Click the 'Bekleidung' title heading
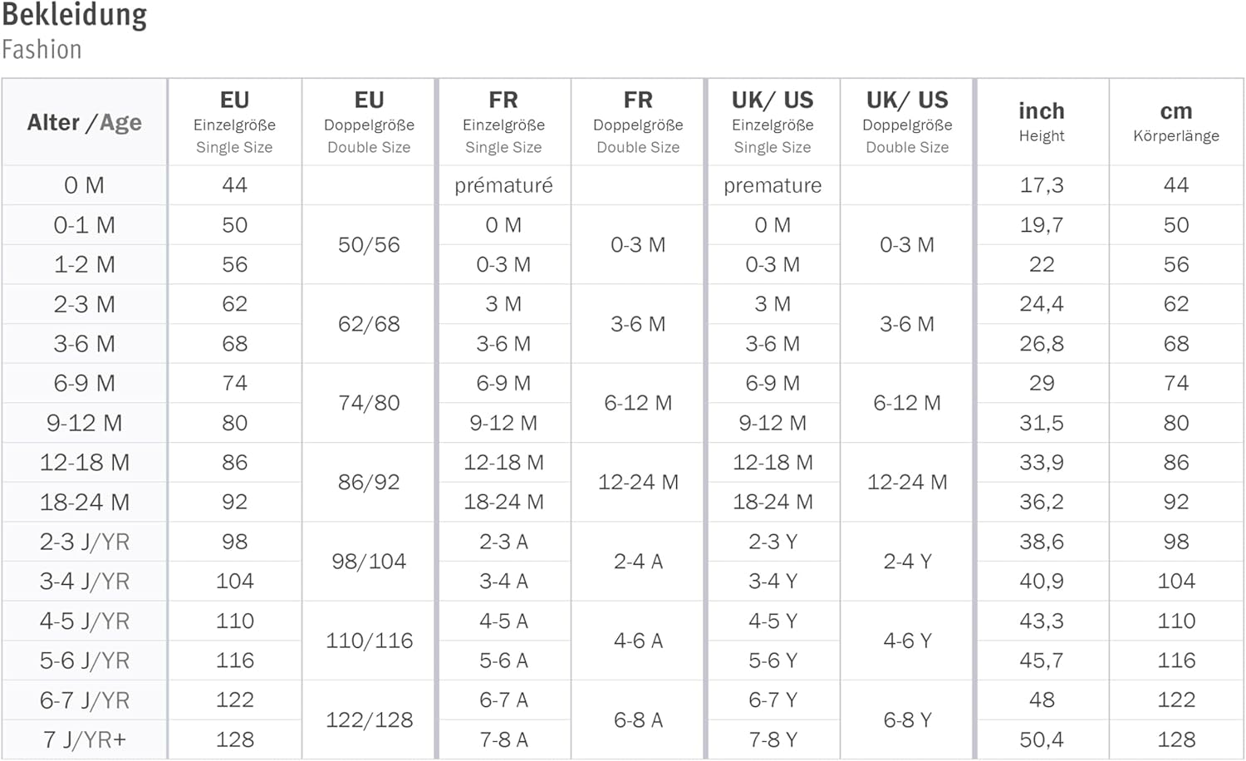The width and height of the screenshot is (1246, 761). (75, 15)
